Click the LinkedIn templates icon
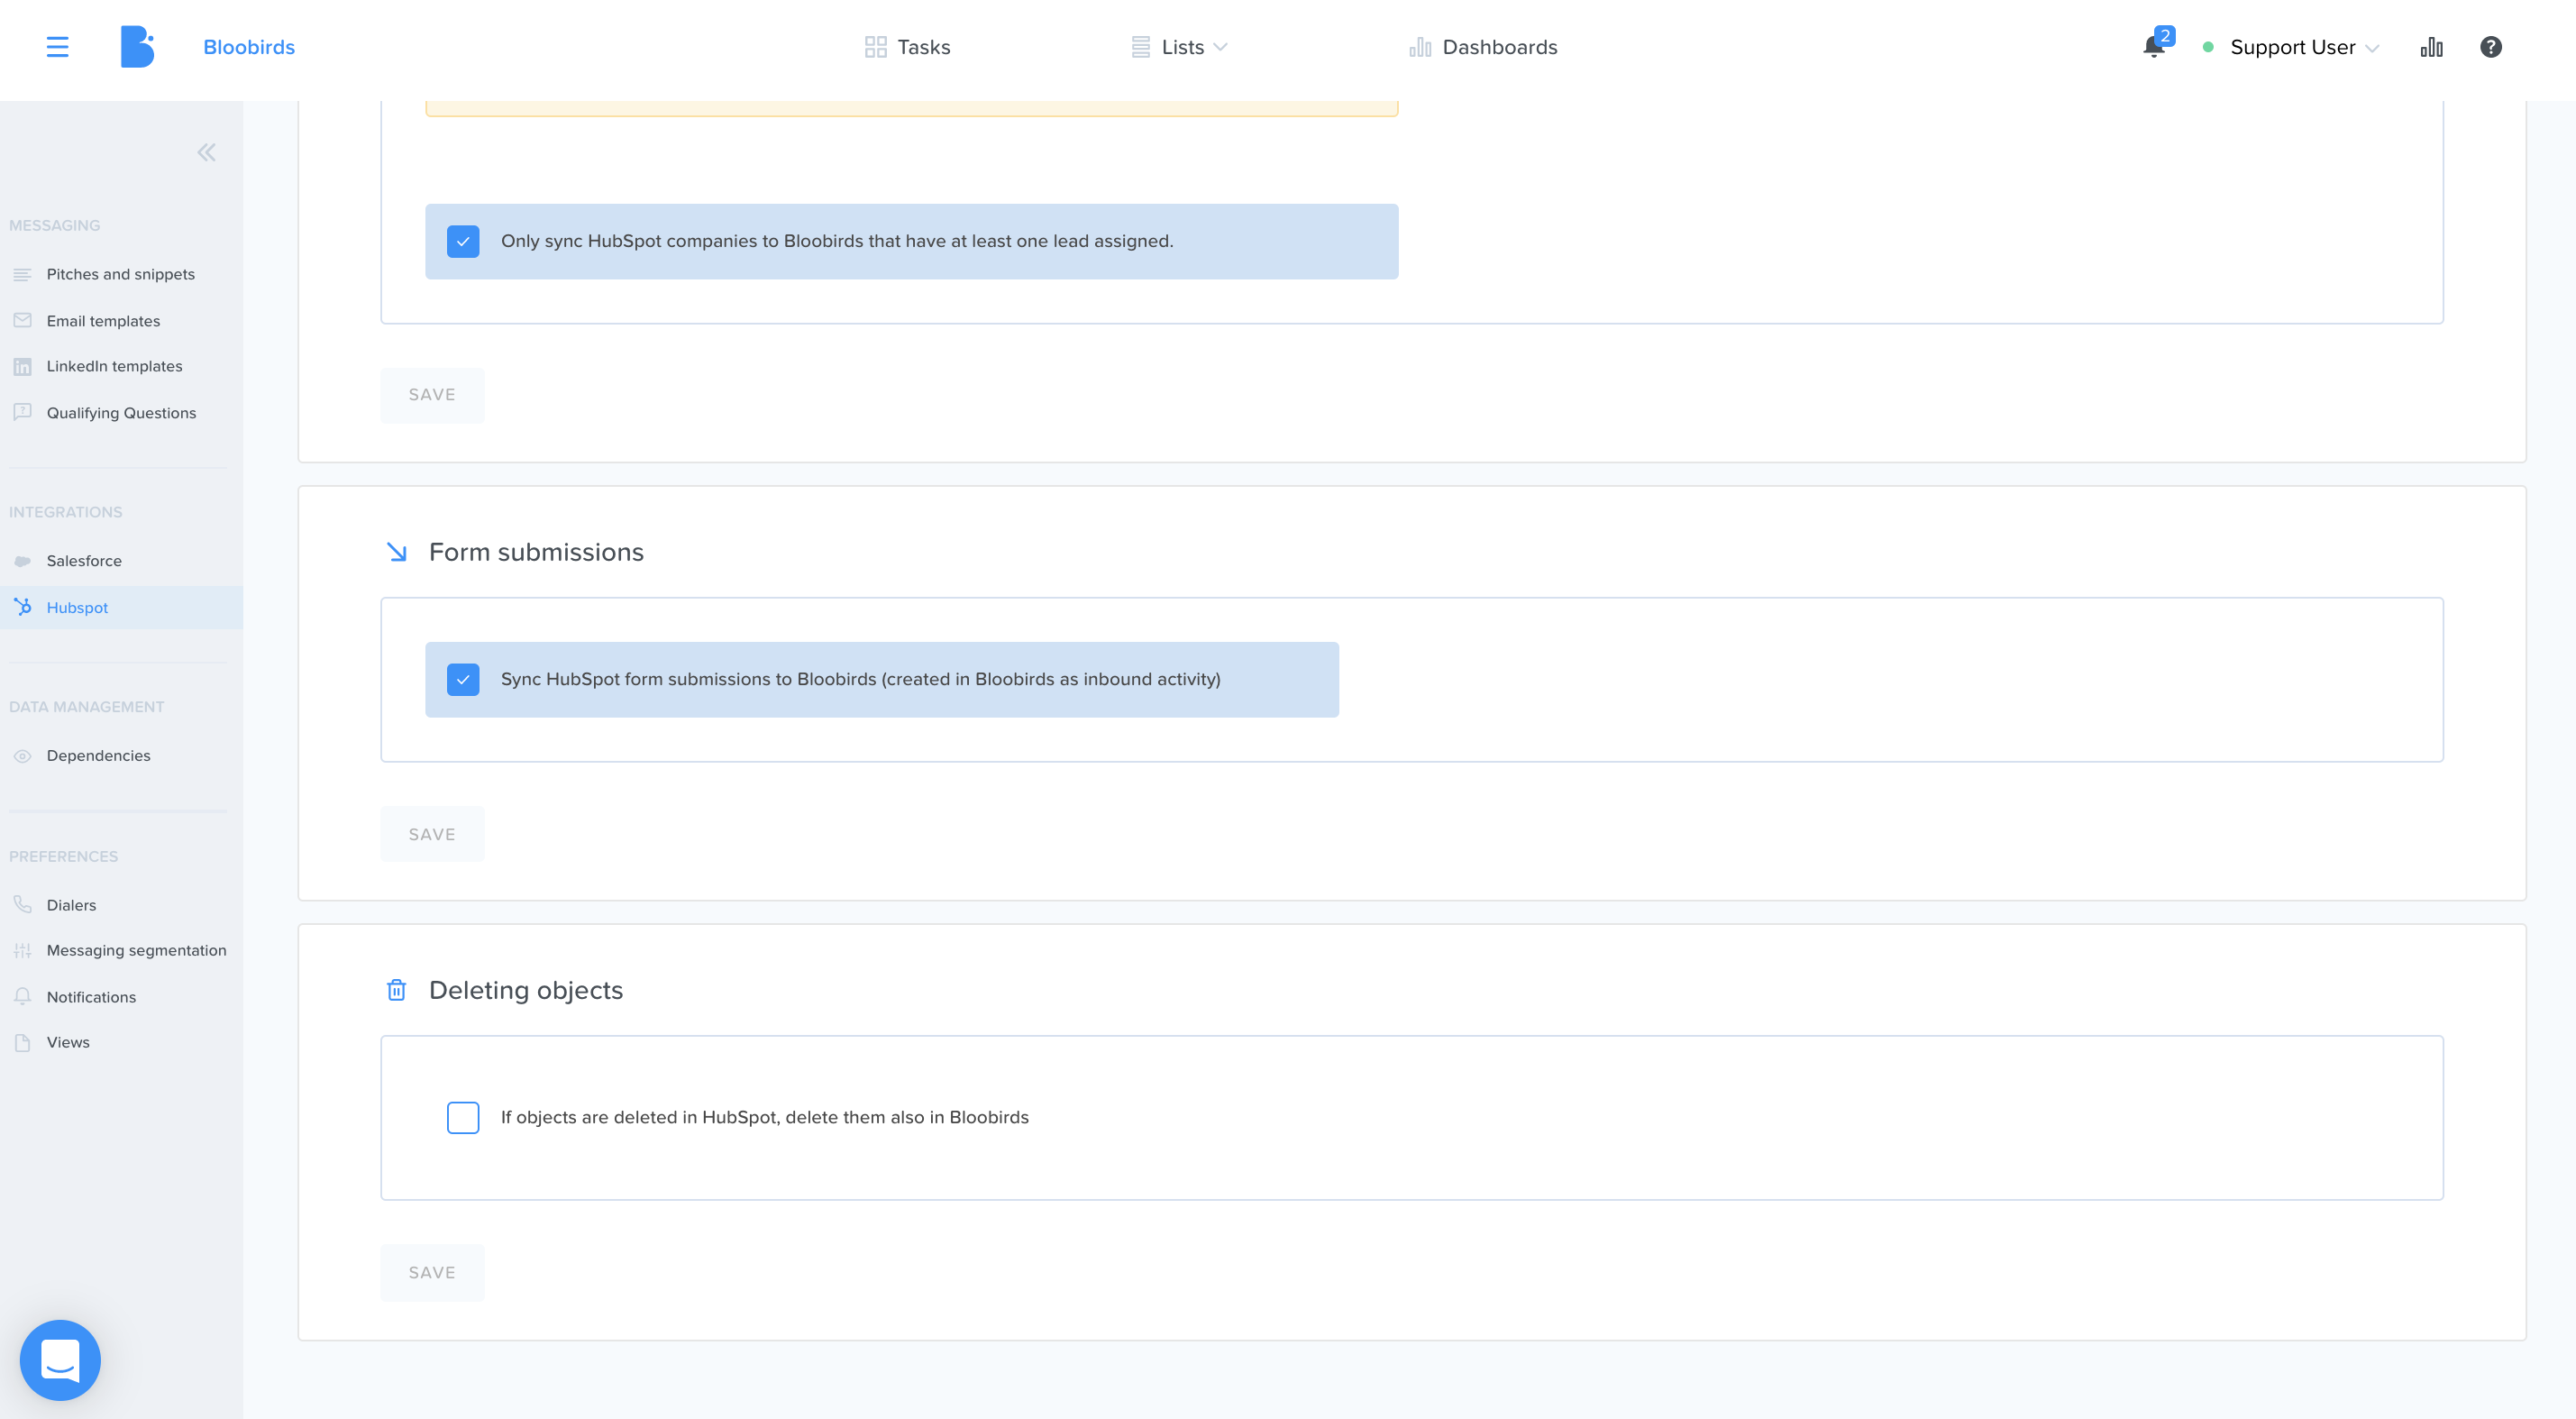This screenshot has width=2576, height=1419. [22, 366]
